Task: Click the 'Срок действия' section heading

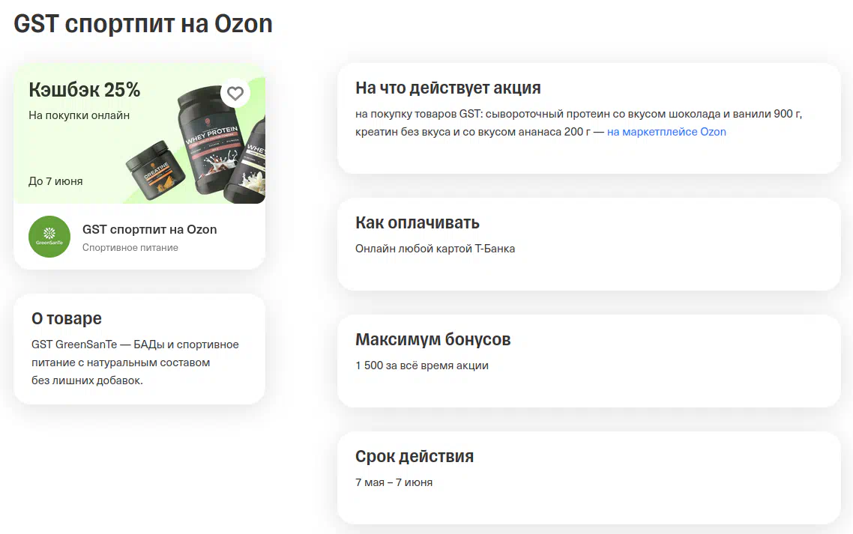Action: (414, 456)
